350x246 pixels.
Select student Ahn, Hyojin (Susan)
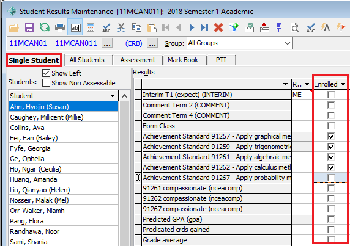click(64, 107)
